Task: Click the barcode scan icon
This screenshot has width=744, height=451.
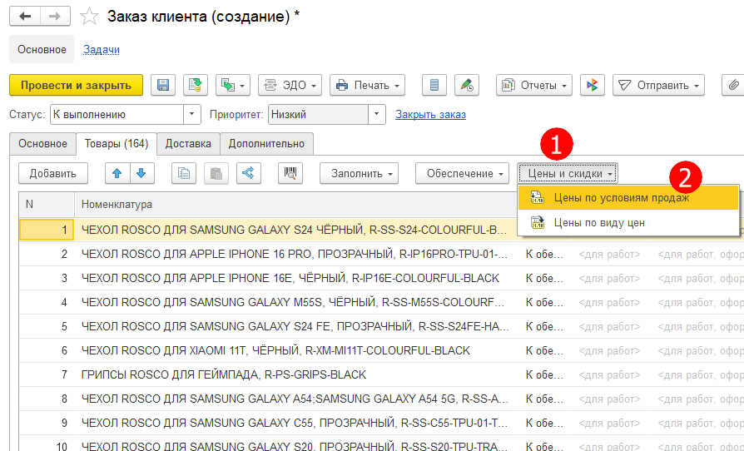Action: (x=291, y=173)
